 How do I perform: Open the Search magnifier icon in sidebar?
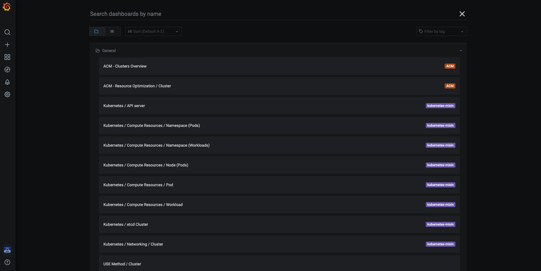[7, 32]
